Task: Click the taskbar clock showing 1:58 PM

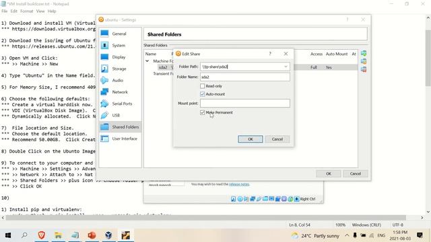Action: [400, 235]
